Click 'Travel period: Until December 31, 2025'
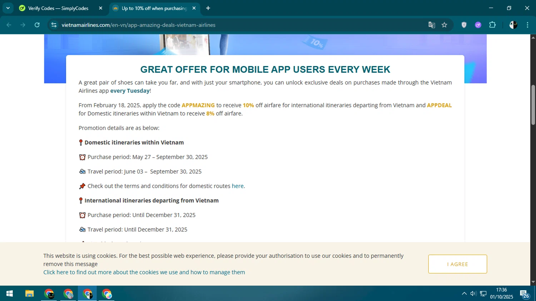 [137, 230]
